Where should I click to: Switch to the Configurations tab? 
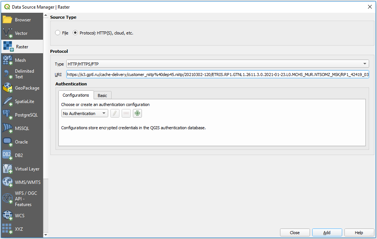76,95
